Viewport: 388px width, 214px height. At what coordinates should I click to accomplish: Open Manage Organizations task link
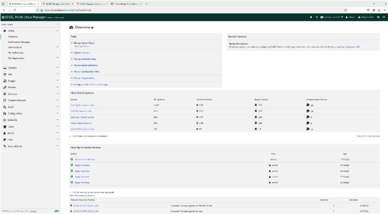click(84, 78)
